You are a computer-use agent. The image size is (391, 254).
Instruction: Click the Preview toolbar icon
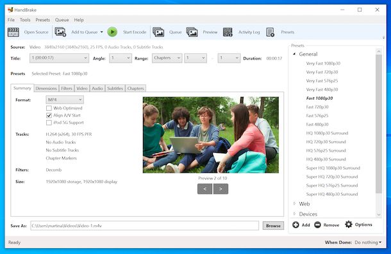pos(192,32)
